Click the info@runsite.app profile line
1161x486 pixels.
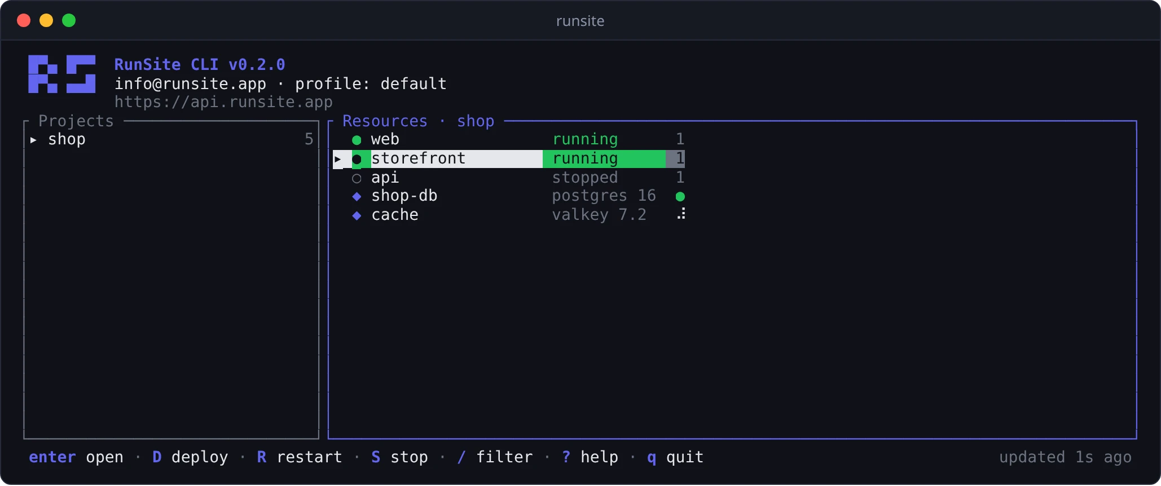(280, 83)
